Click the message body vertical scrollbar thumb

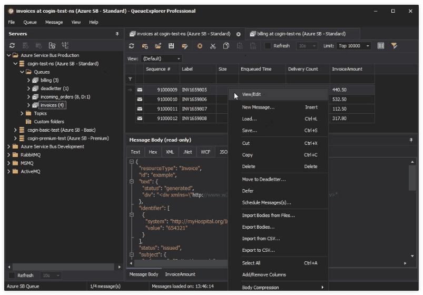[x=412, y=178]
